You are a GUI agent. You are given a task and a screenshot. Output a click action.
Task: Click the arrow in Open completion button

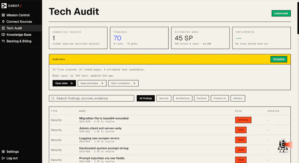pyautogui.click(x=134, y=83)
